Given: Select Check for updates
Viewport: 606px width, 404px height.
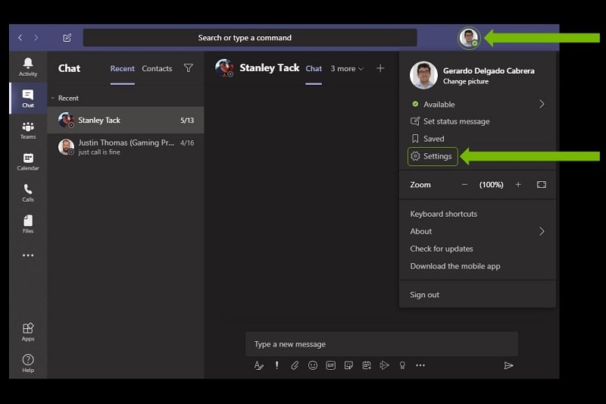Looking at the screenshot, I should pyautogui.click(x=442, y=249).
